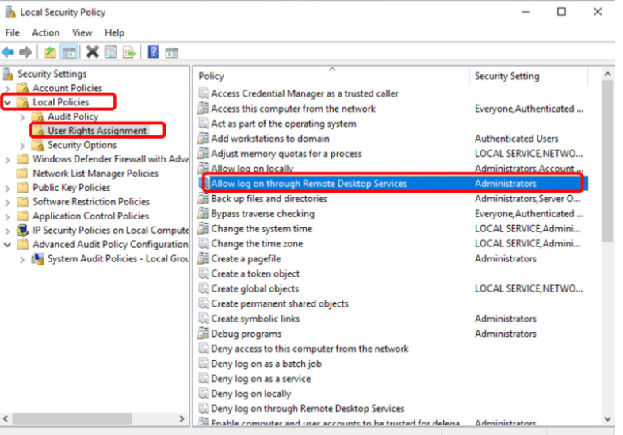Click the Properties toolbar icon
623x435 pixels.
111,52
